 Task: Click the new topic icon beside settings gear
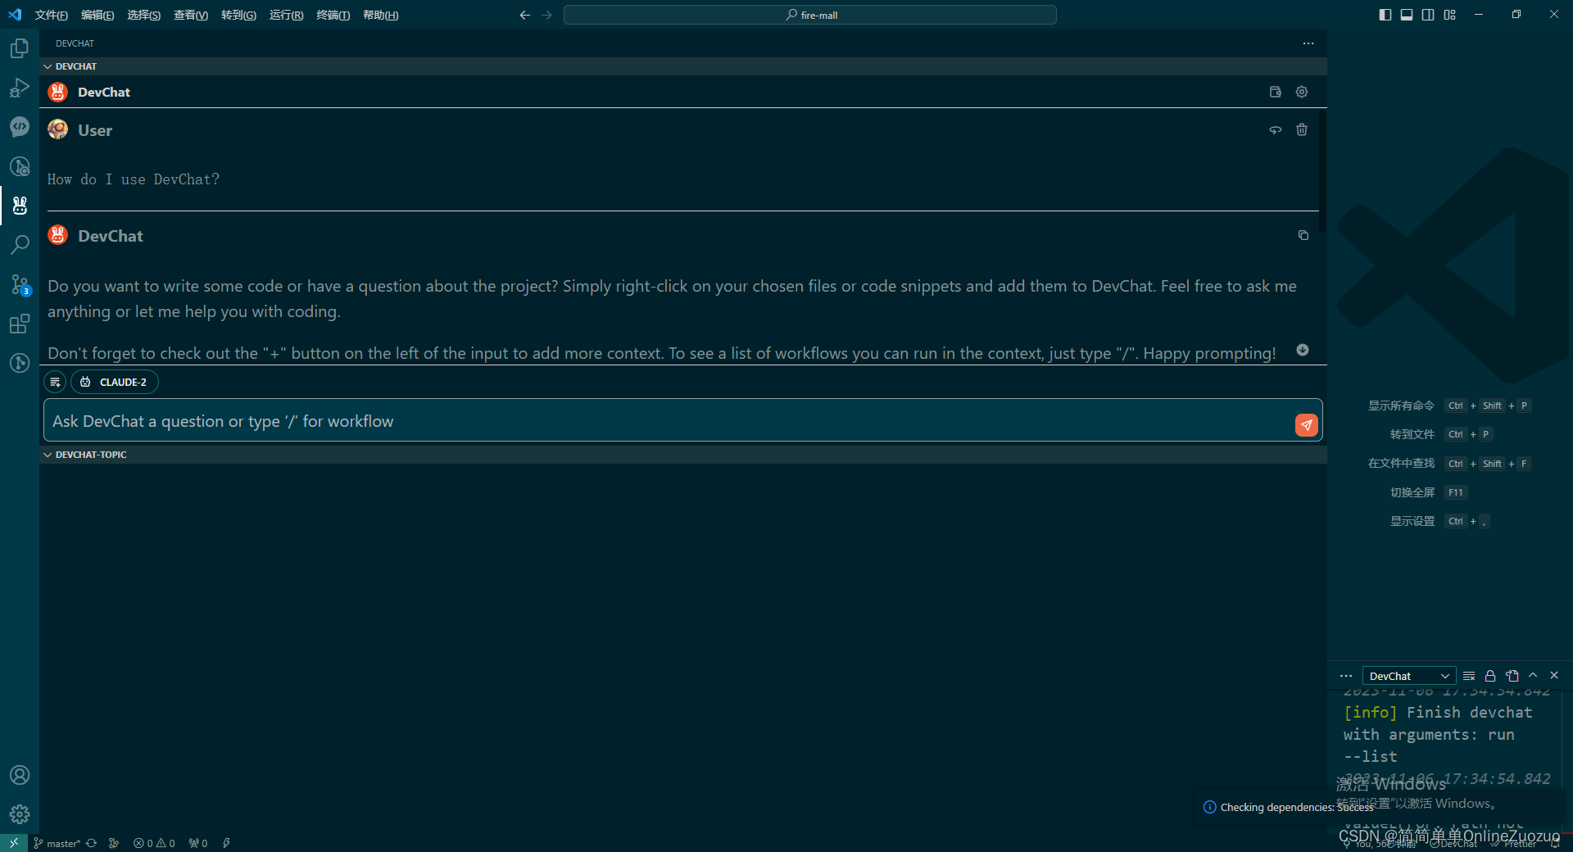pyautogui.click(x=1276, y=92)
